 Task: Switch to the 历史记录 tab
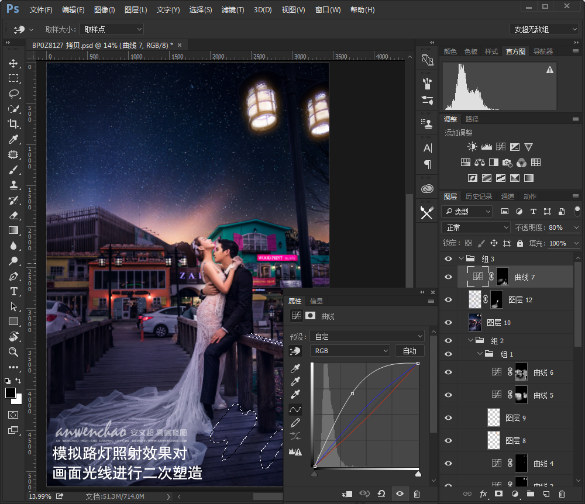[x=479, y=196]
